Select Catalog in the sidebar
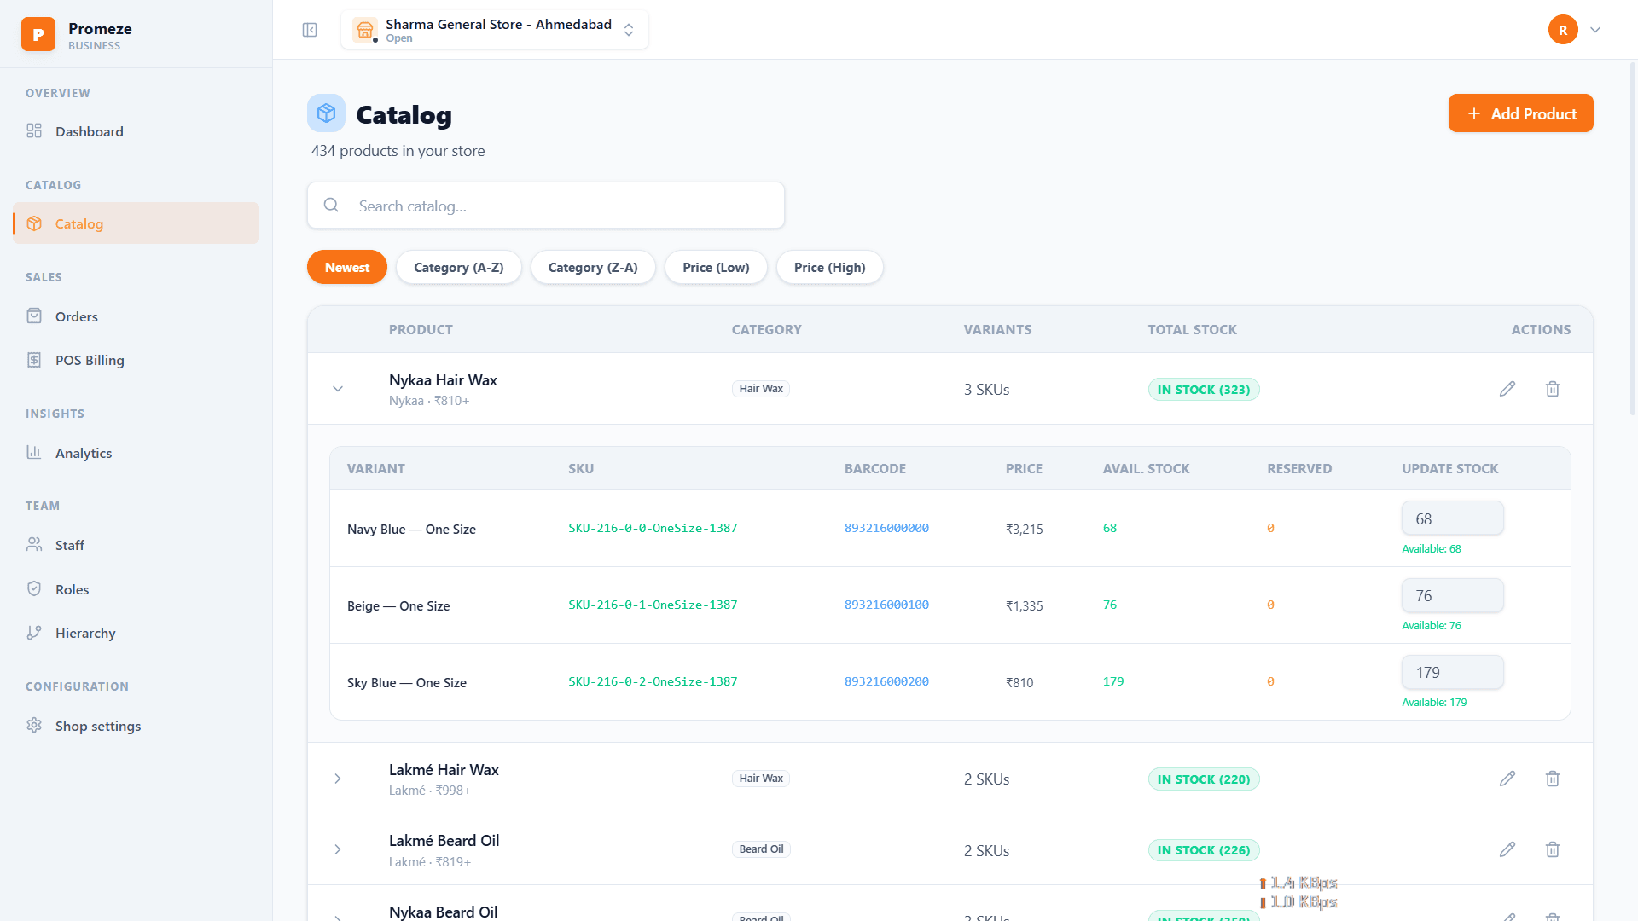This screenshot has height=921, width=1638. (x=136, y=223)
